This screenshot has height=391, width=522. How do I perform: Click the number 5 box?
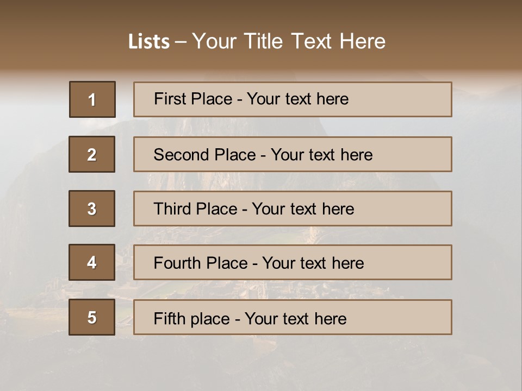92,317
